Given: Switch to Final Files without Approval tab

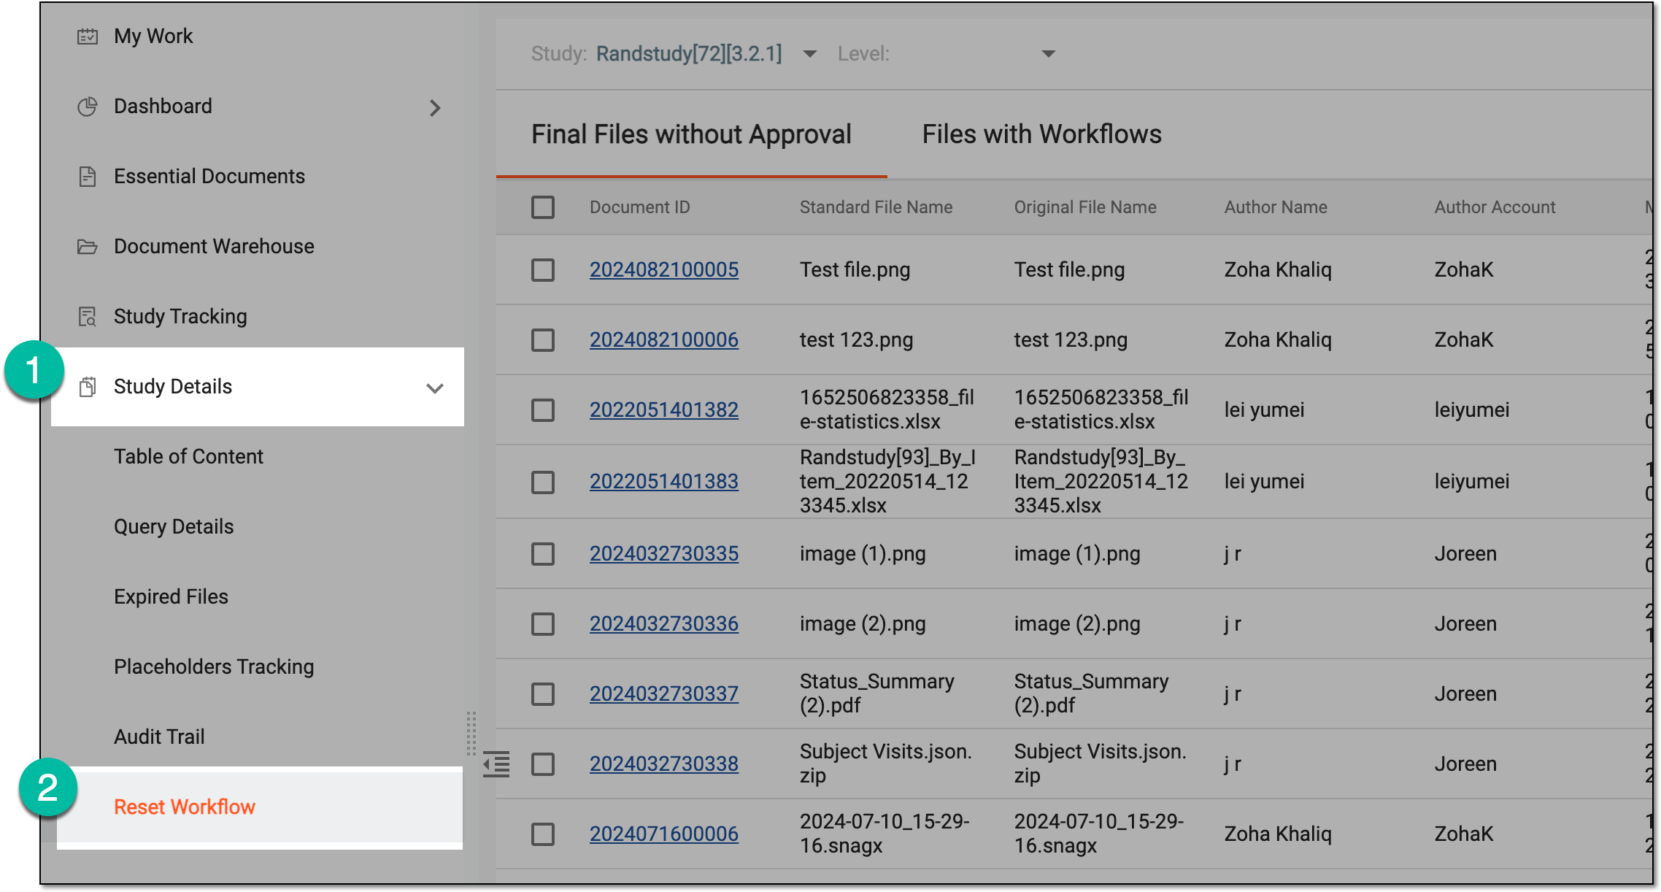Looking at the screenshot, I should tap(691, 135).
